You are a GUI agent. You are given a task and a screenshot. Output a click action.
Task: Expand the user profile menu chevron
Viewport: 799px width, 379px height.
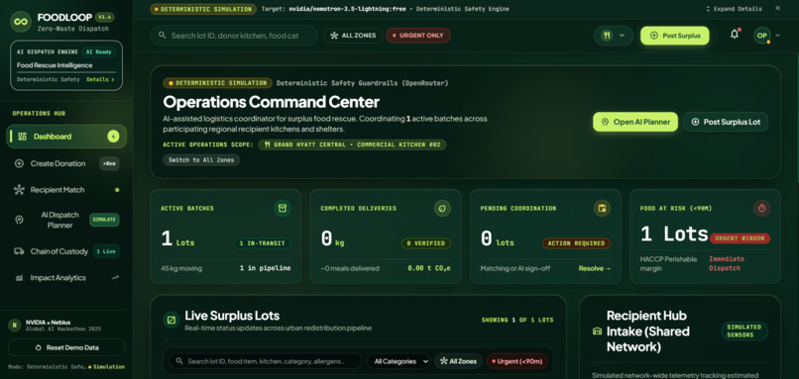click(777, 36)
